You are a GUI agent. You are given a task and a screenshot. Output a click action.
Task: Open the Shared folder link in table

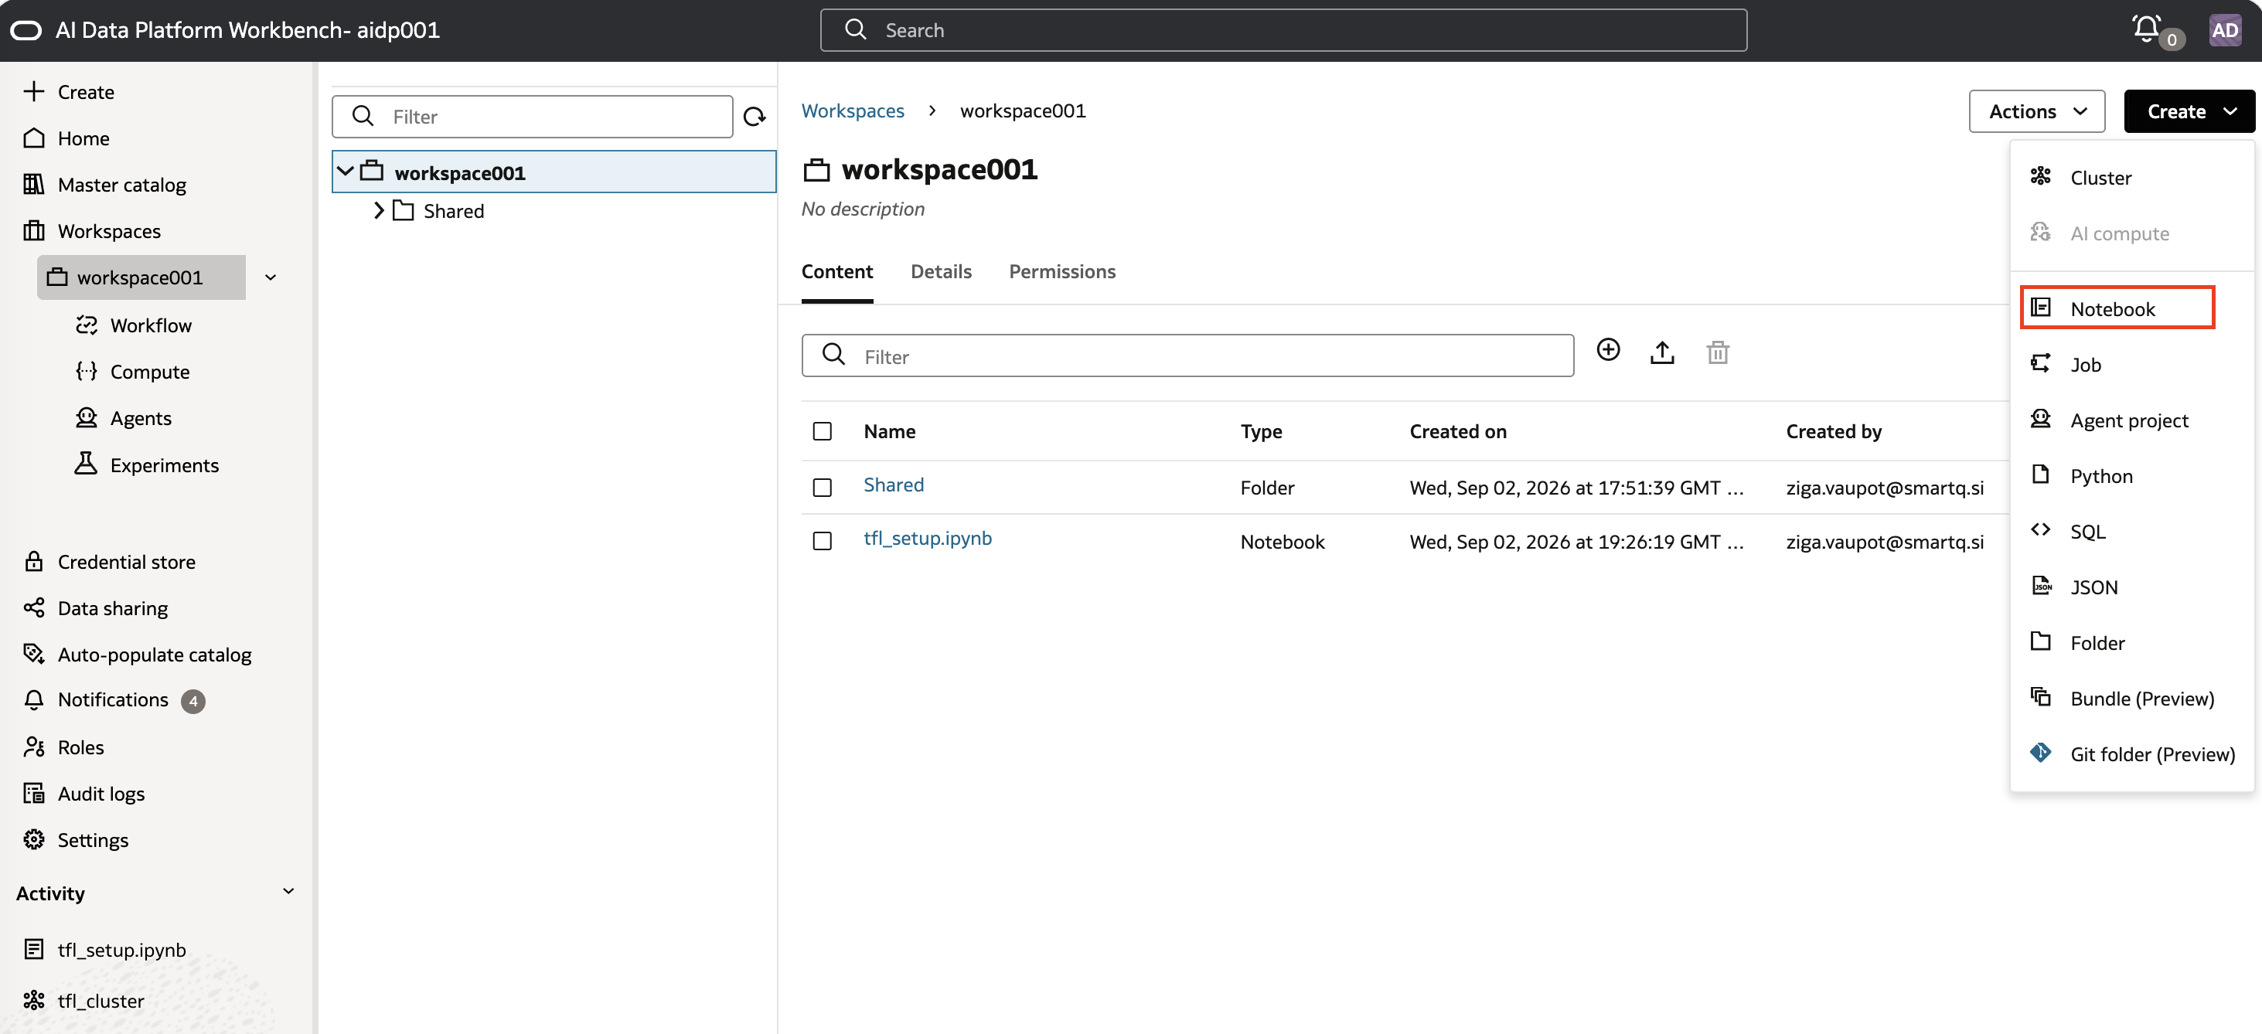893,485
